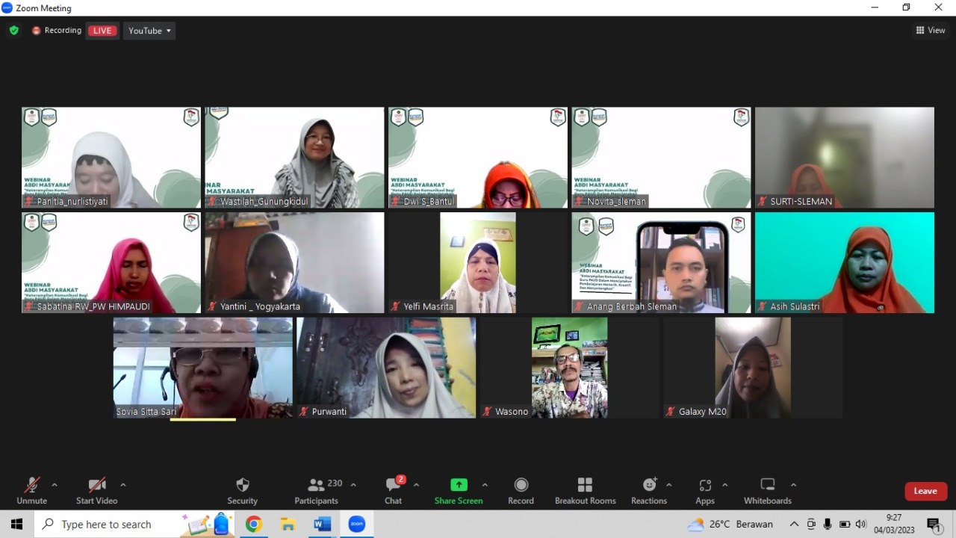Show hidden system tray icons
The image size is (956, 538).
pos(794,524)
